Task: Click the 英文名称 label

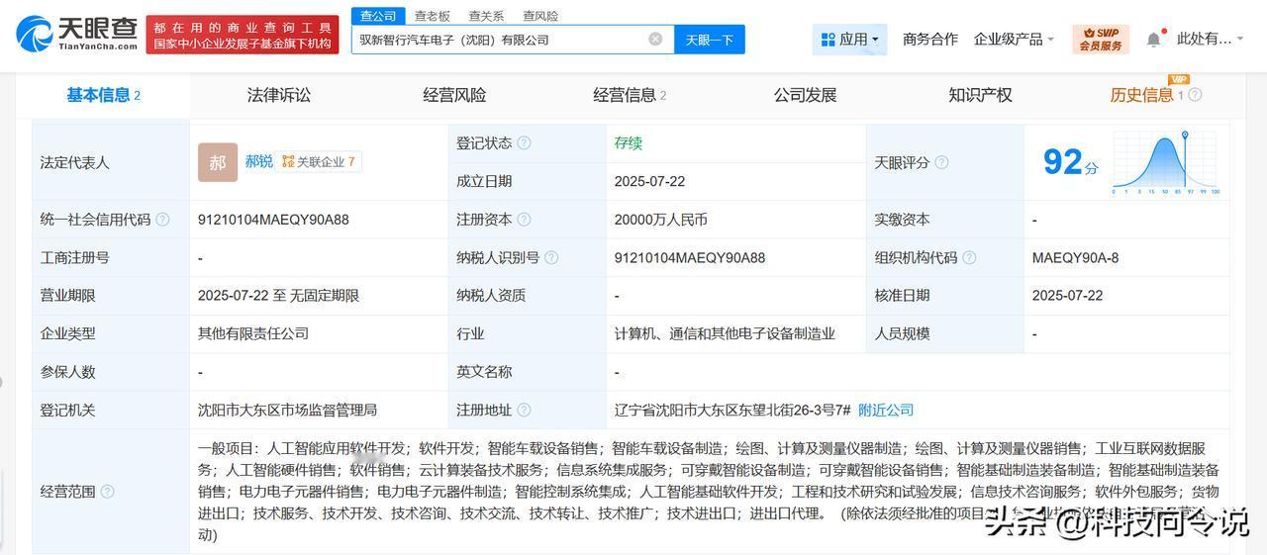Action: click(x=484, y=372)
